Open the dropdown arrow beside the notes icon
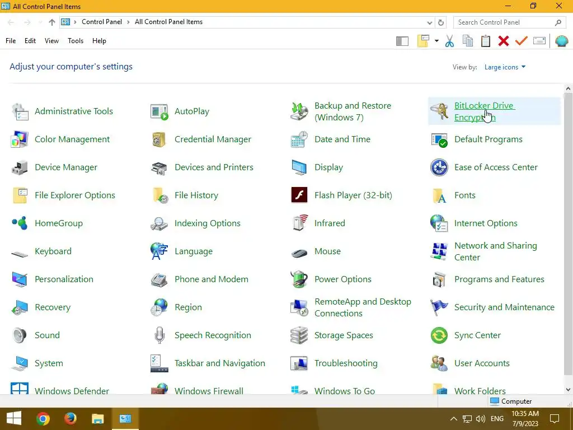Viewport: 573px width, 430px height. [436, 41]
